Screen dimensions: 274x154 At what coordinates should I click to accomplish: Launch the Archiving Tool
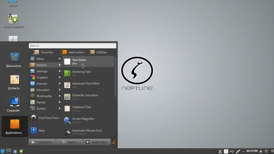pos(88,73)
